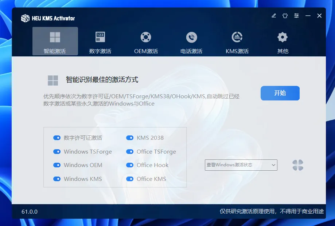
Task: Turn off the Windows KMS switch
Action: pos(57,179)
